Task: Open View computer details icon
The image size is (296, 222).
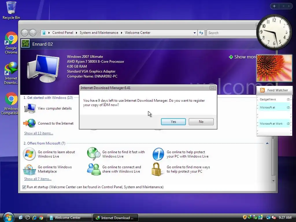Action: 30,108
